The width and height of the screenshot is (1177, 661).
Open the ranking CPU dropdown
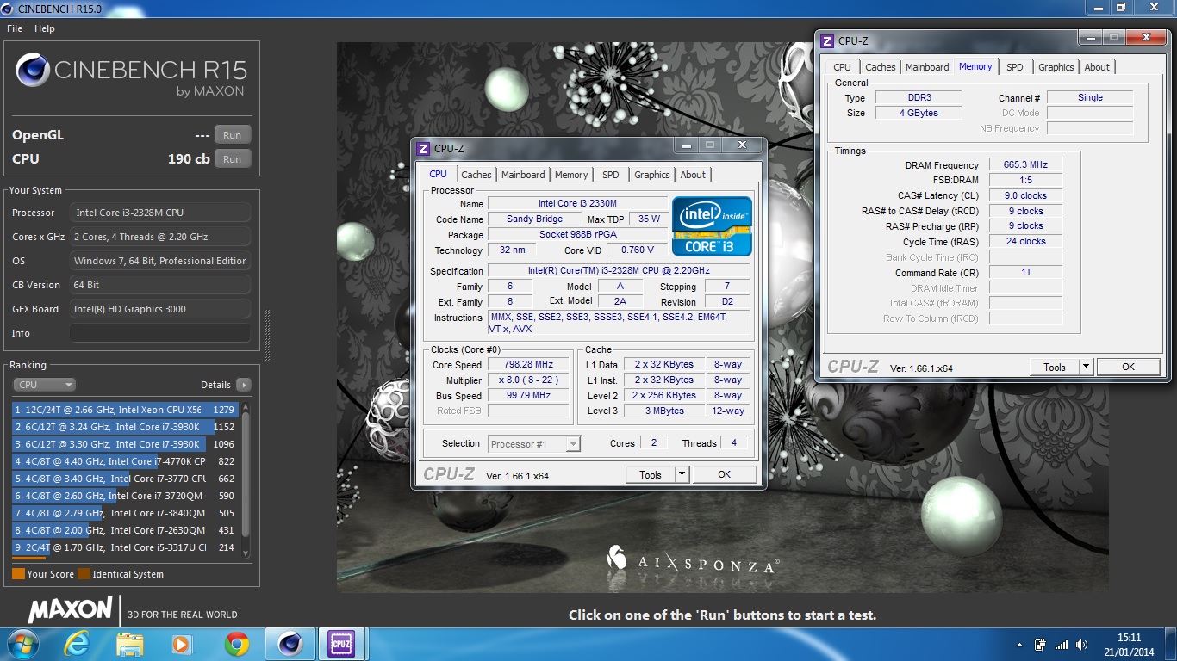pyautogui.click(x=45, y=385)
